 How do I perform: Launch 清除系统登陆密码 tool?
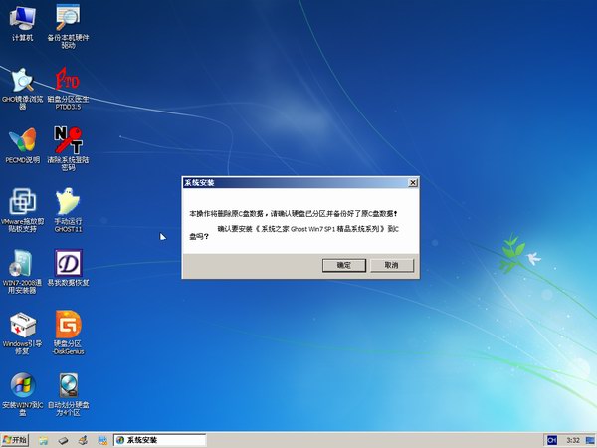tap(68, 140)
